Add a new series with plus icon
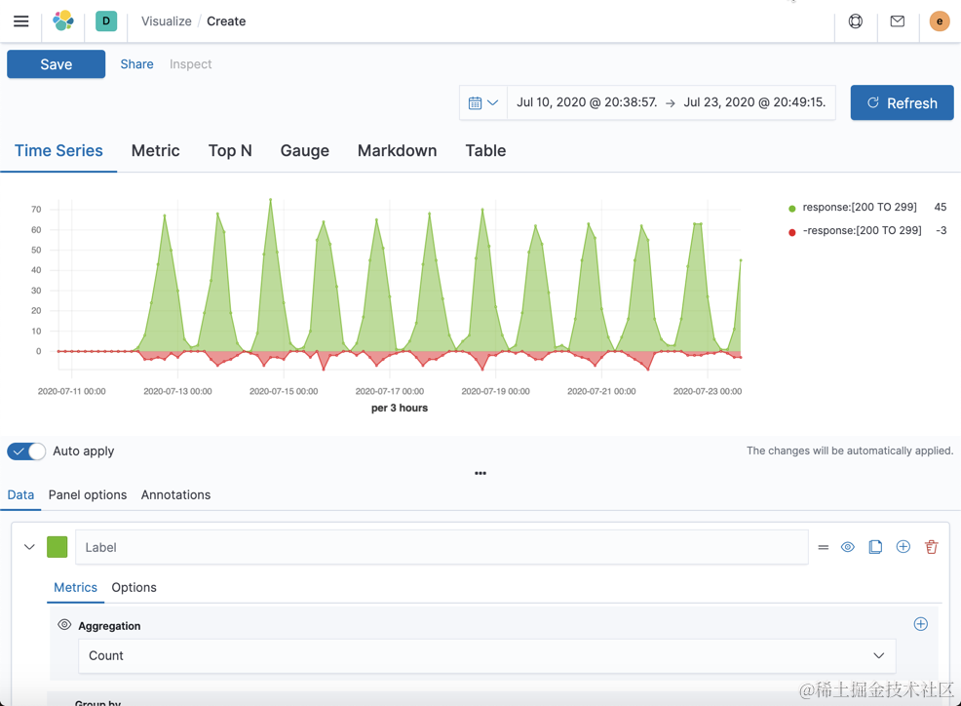This screenshot has height=706, width=961. pos(903,546)
